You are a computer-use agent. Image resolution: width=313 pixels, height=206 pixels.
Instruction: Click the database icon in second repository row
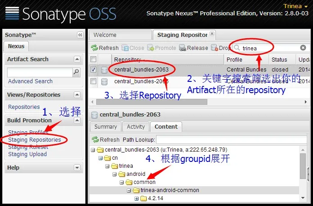tap(104, 82)
